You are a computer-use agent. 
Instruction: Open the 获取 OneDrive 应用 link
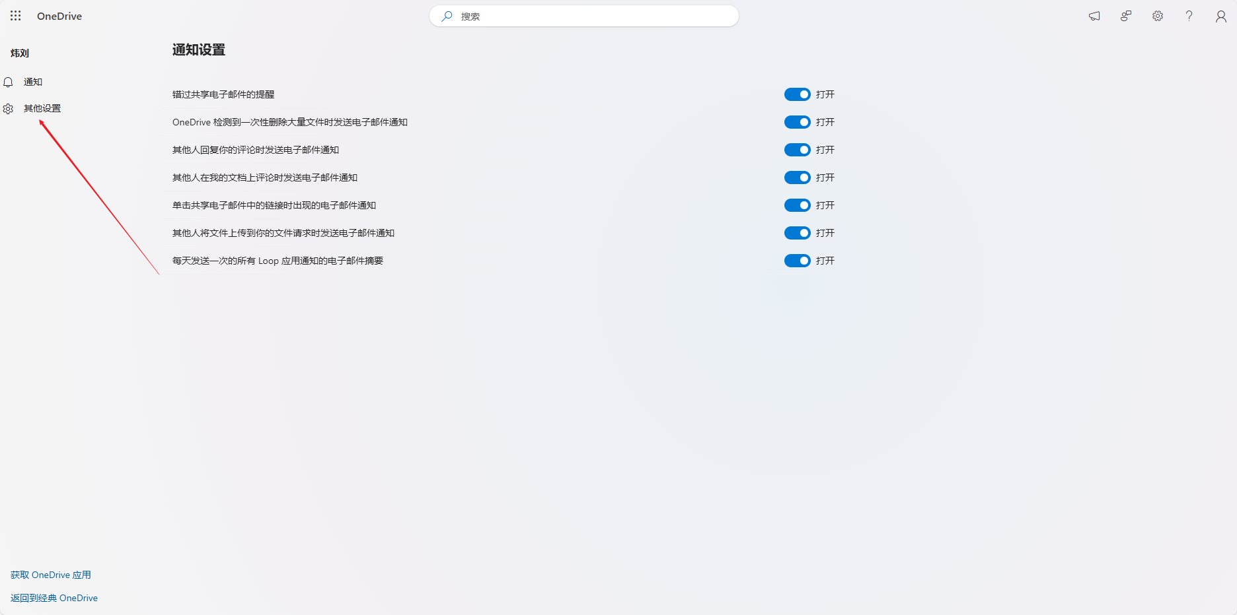point(51,575)
